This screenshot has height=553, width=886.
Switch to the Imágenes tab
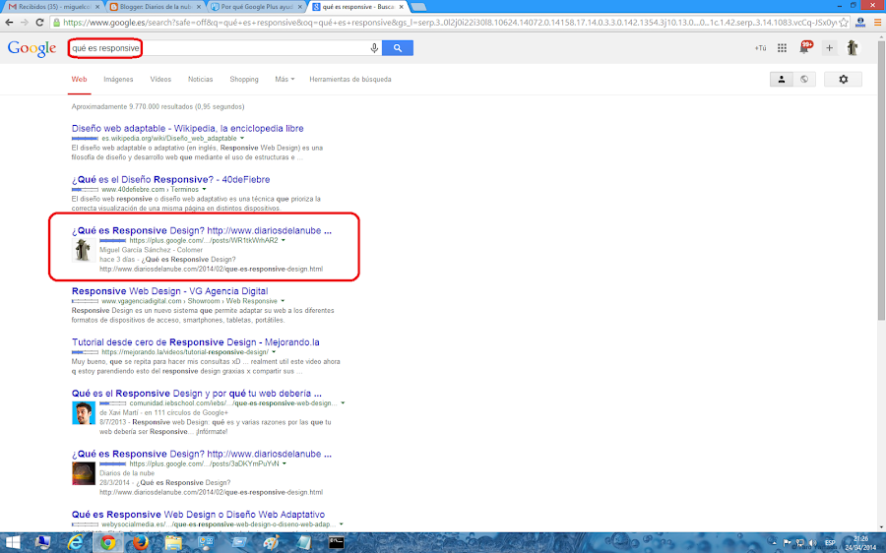point(118,79)
